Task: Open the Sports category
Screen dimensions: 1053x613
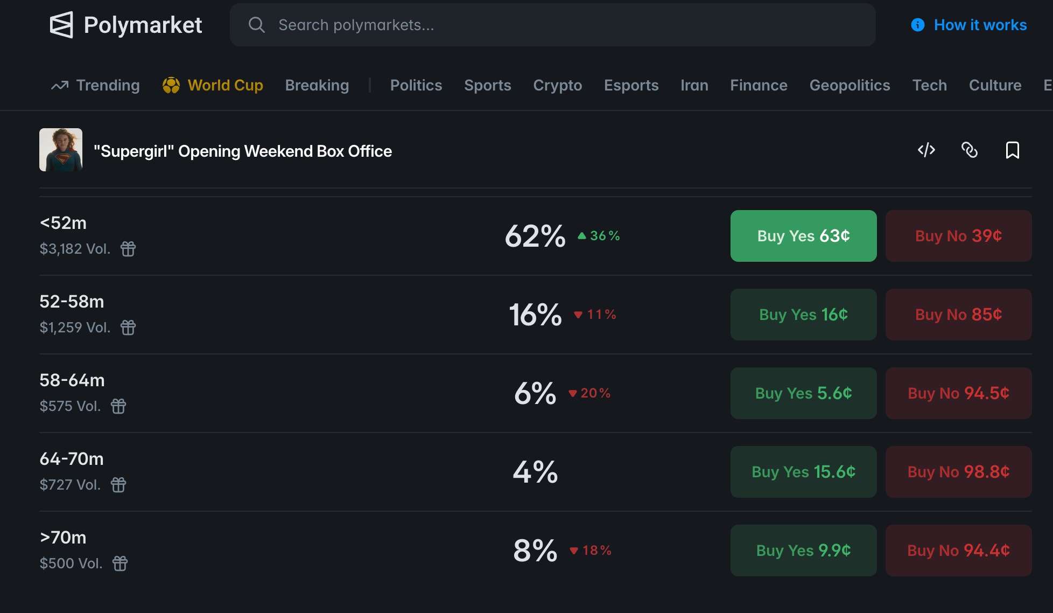Action: (x=488, y=85)
